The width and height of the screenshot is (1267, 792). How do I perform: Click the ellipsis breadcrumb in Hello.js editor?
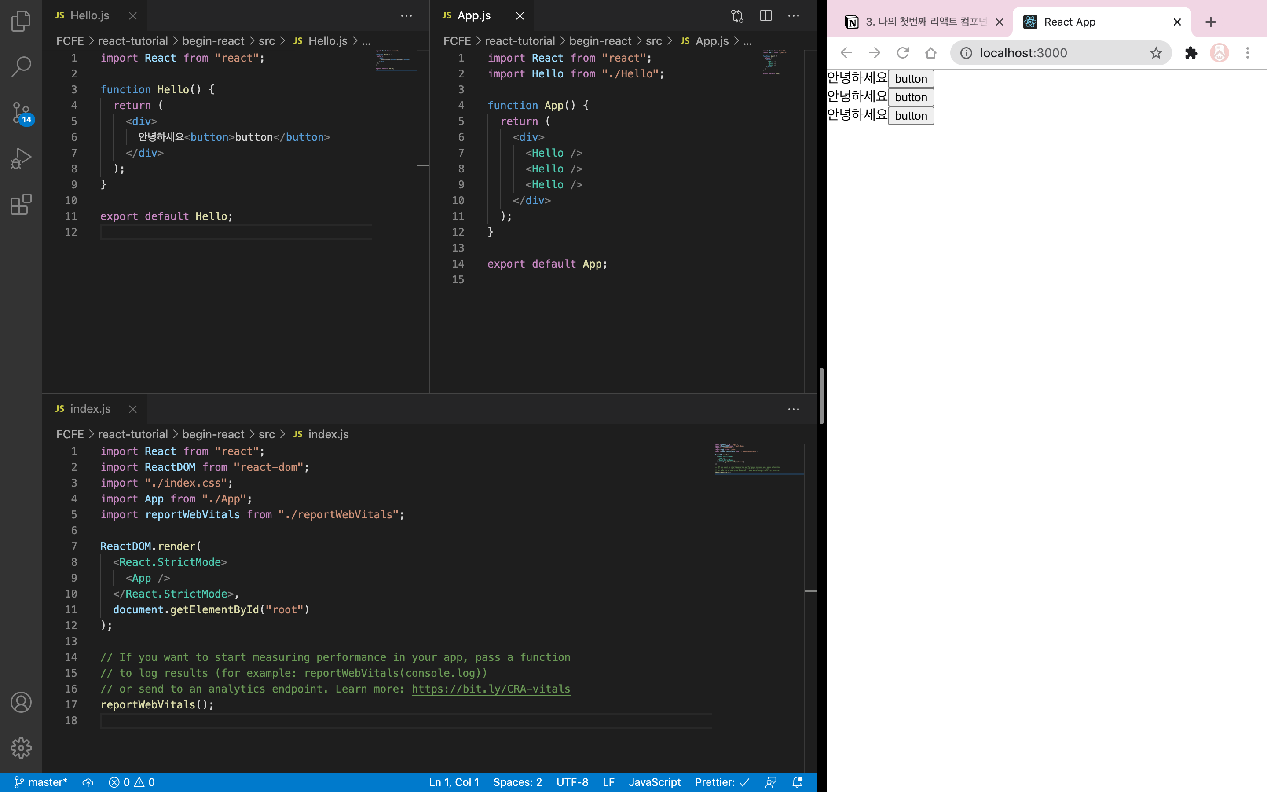tap(366, 41)
